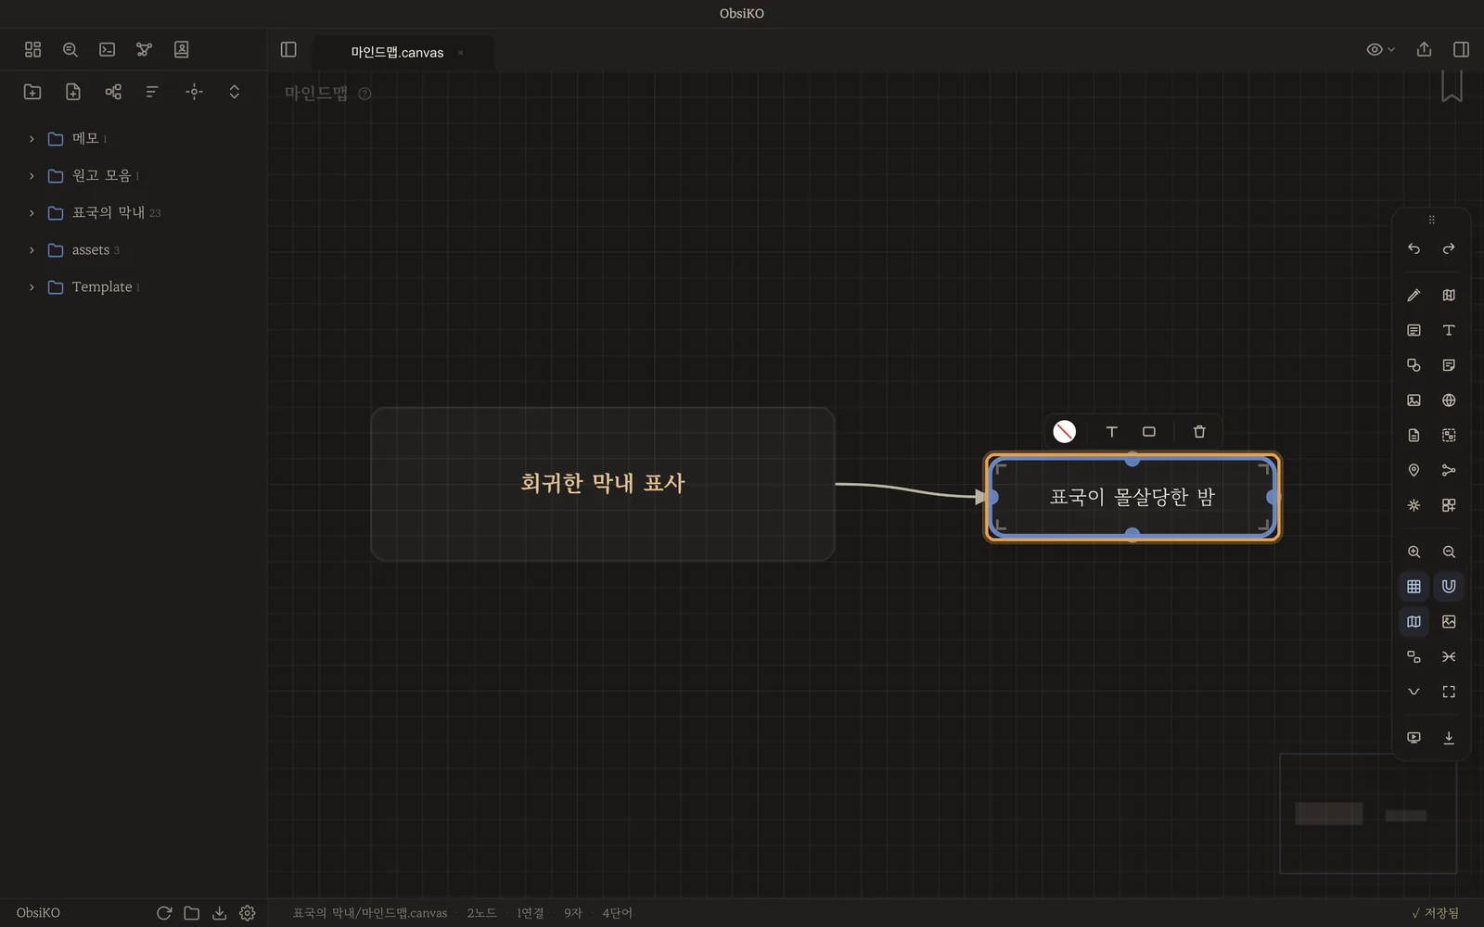Switch to the 마인드맵.canvas tab
The image size is (1484, 927).
402,53
